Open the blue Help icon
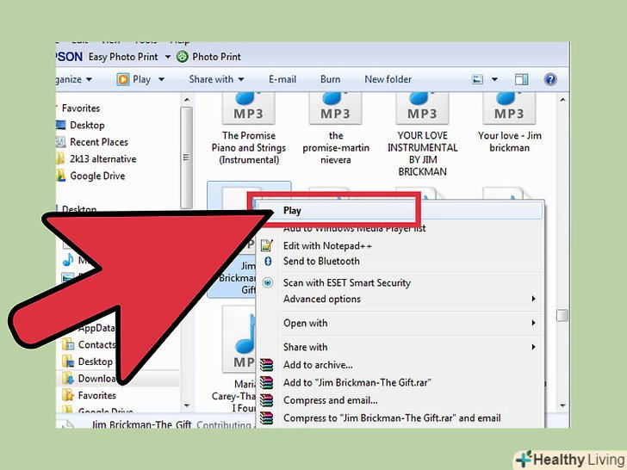 pos(550,79)
